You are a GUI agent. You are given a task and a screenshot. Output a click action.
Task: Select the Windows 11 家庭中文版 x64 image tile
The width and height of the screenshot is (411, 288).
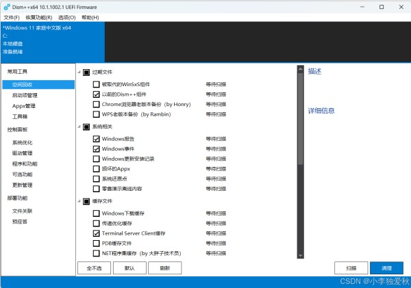pyautogui.click(x=53, y=42)
